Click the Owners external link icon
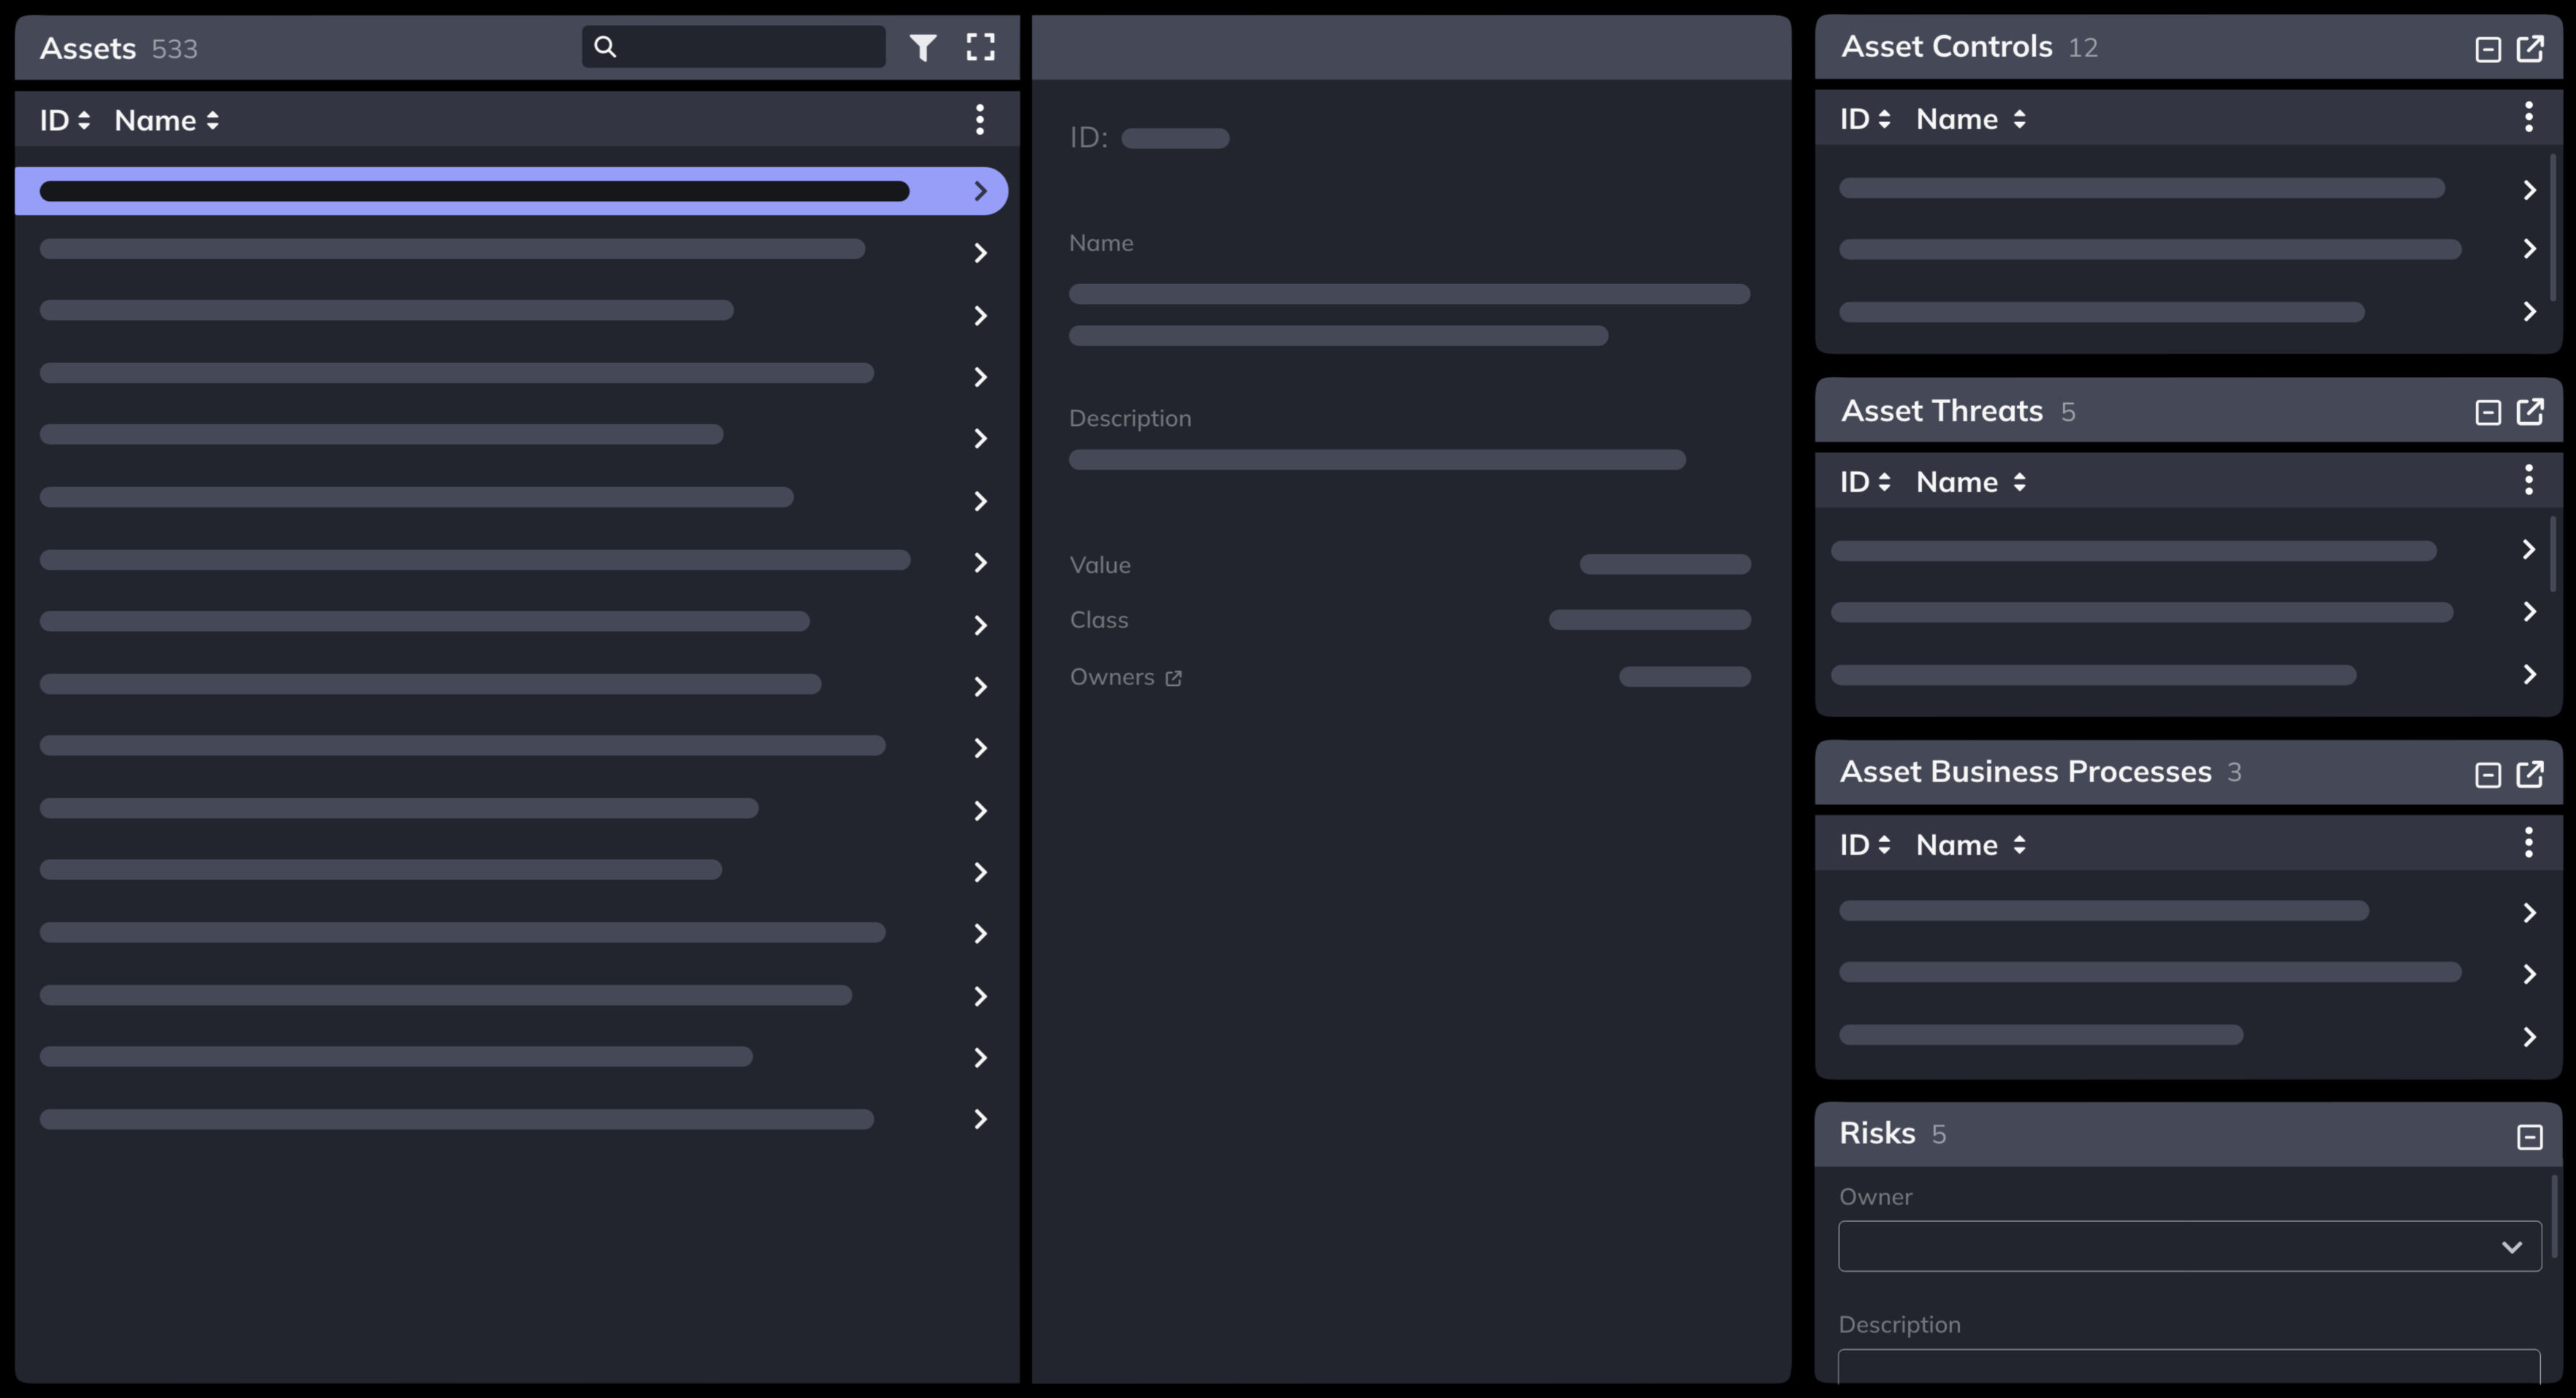Viewport: 2576px width, 1398px height. click(x=1174, y=679)
